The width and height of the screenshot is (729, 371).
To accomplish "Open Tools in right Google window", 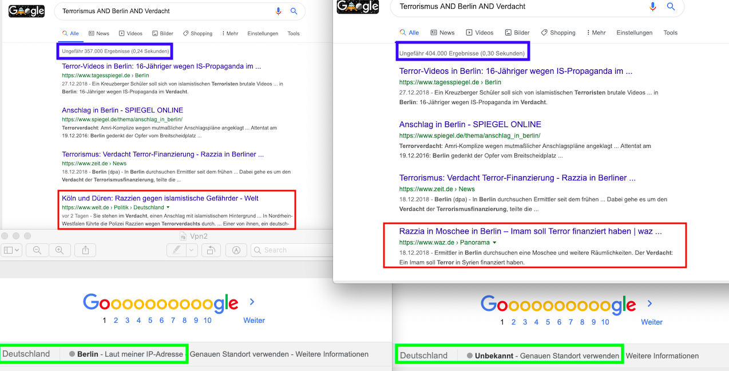I will tap(671, 33).
